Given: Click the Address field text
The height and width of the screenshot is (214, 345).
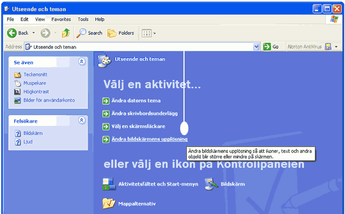Looking at the screenshot, I should coord(55,47).
